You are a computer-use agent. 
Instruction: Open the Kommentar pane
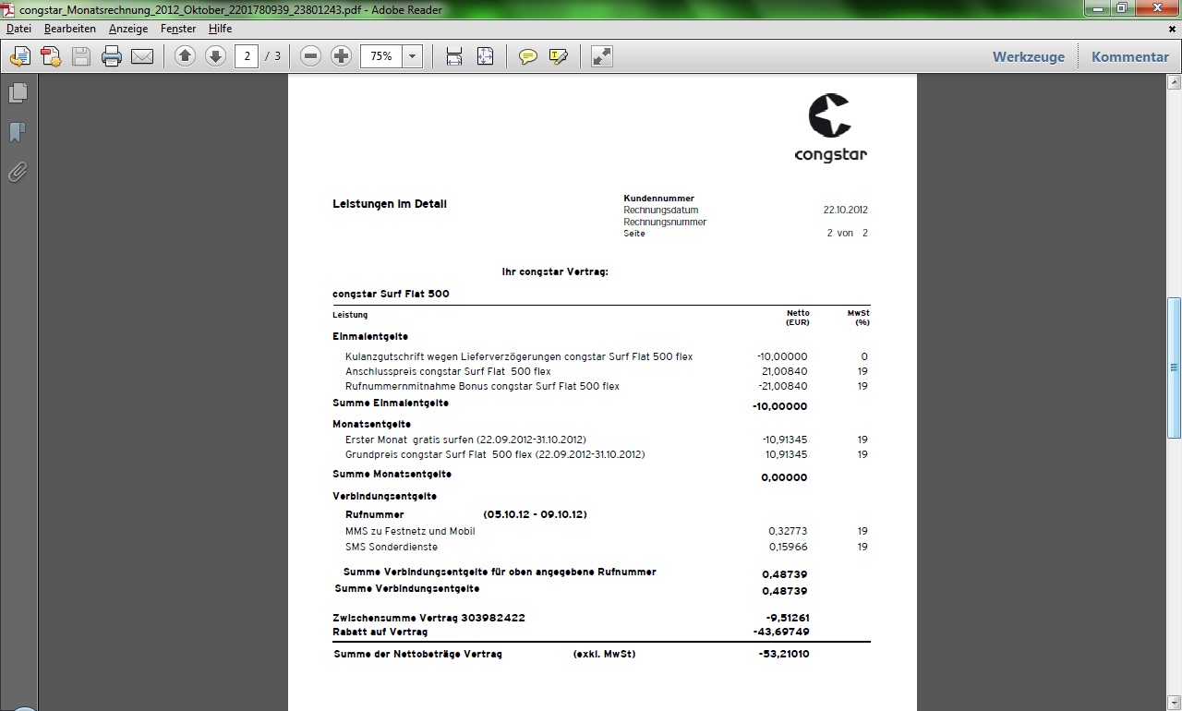coord(1130,56)
